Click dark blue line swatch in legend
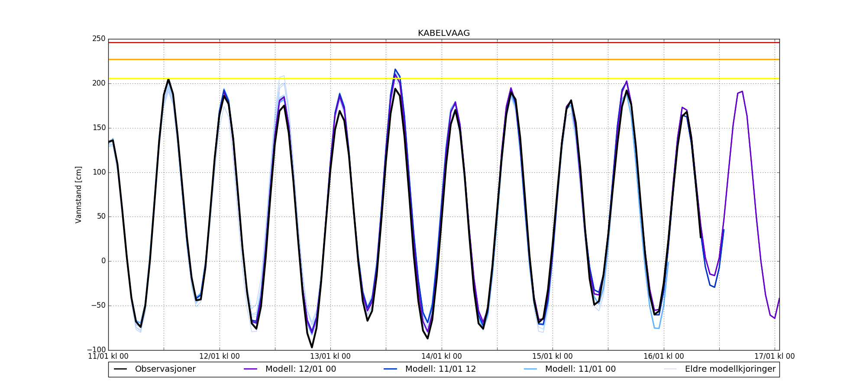 [390, 369]
